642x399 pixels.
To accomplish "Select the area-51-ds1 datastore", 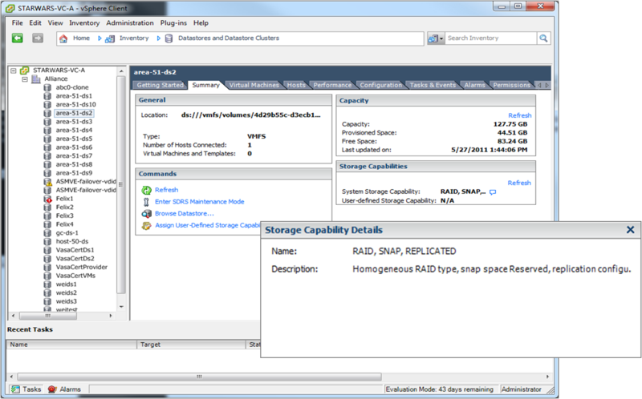I will tap(74, 96).
